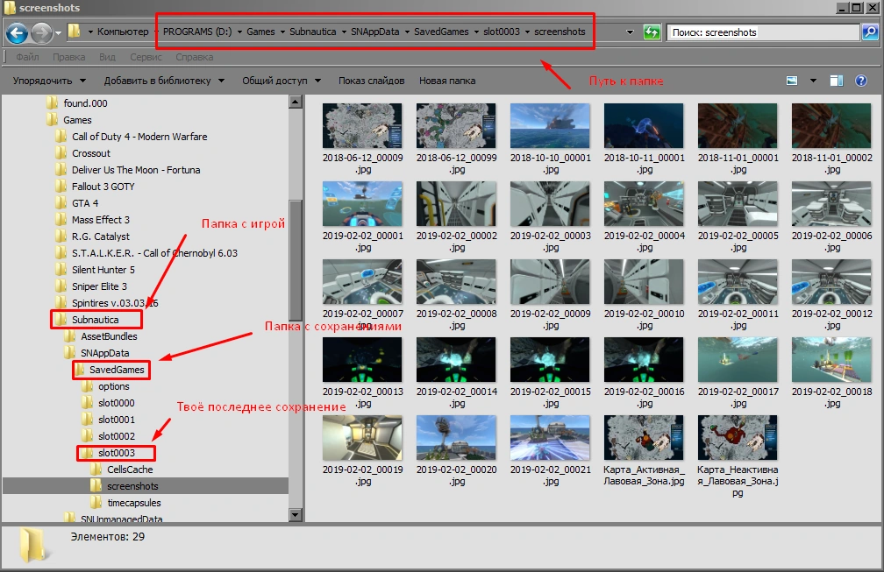Image resolution: width=884 pixels, height=572 pixels.
Task: Open the Упорядочить dropdown
Action: (x=49, y=81)
